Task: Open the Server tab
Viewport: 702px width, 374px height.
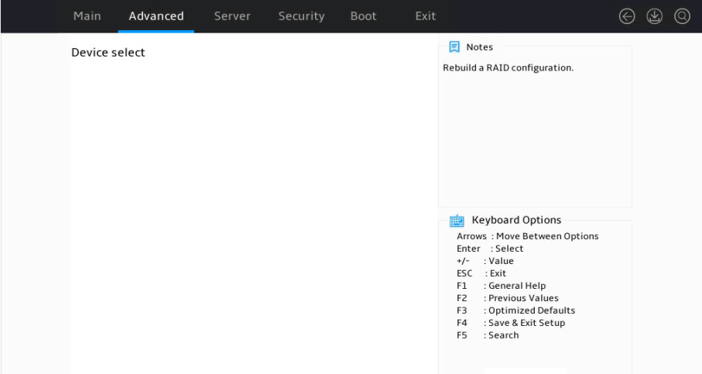Action: tap(232, 16)
